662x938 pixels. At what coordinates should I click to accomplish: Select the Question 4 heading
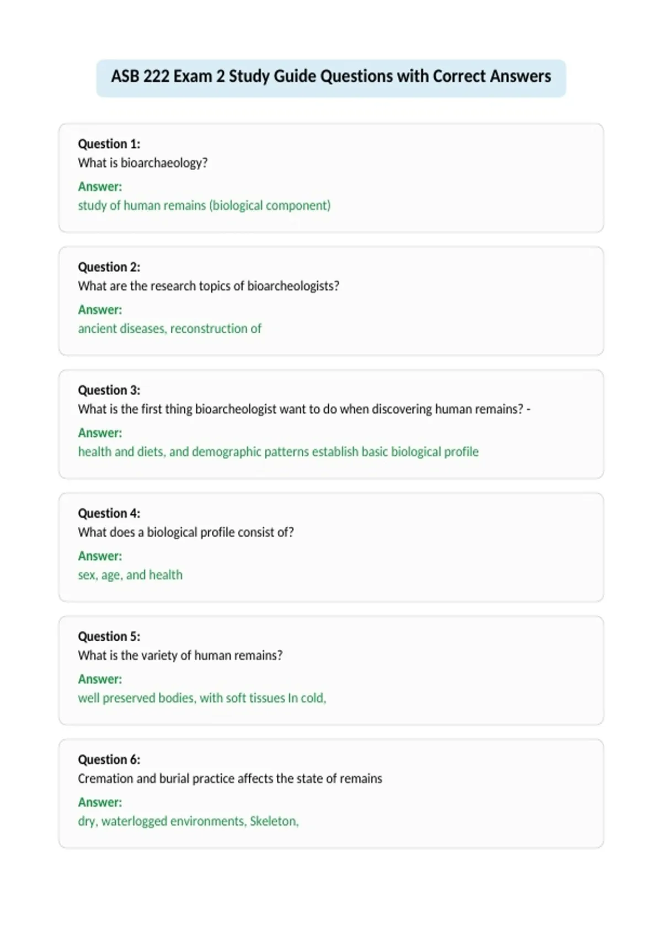coord(109,513)
